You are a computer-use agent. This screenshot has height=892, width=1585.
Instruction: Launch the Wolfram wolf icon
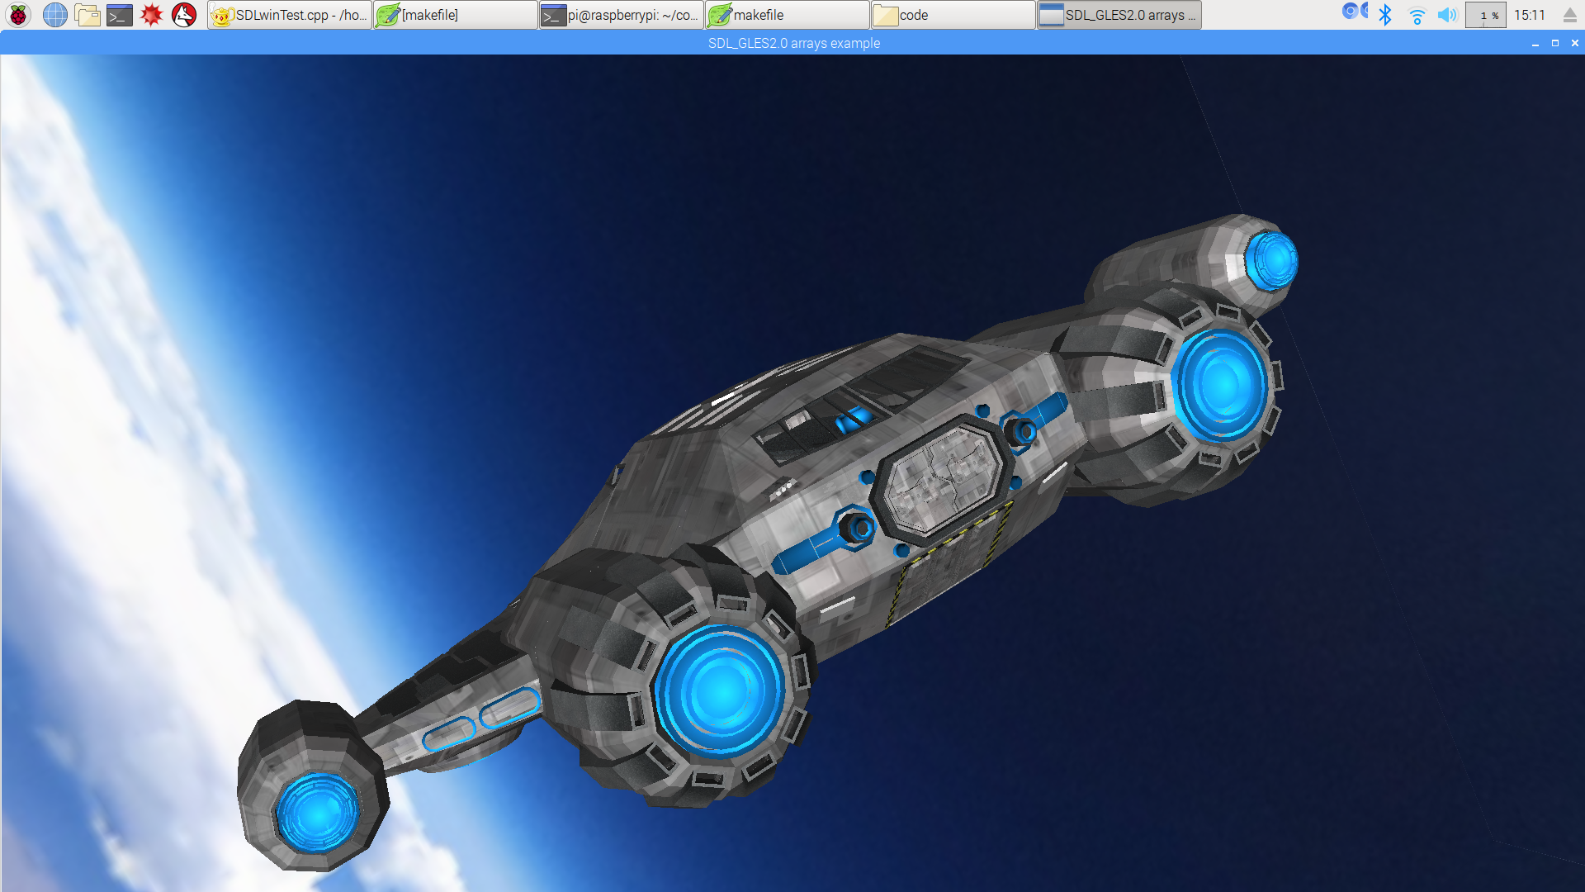click(x=184, y=15)
